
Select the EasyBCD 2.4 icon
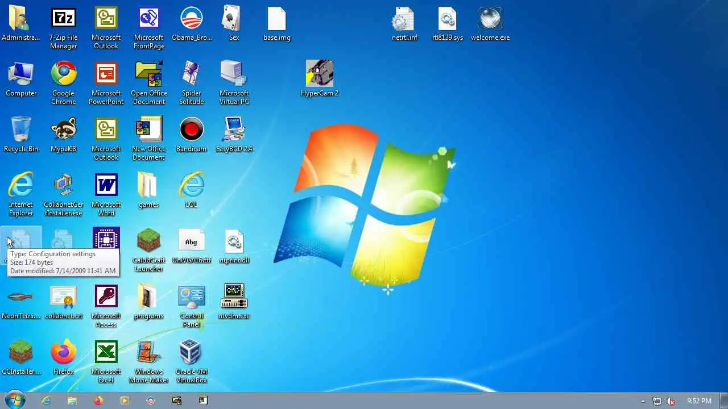234,135
